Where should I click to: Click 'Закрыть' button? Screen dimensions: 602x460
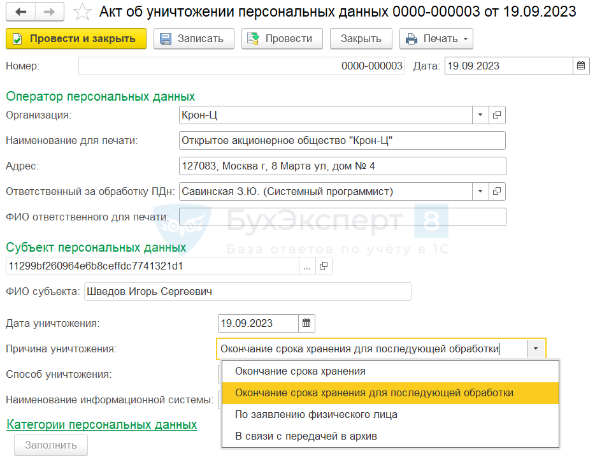point(361,39)
